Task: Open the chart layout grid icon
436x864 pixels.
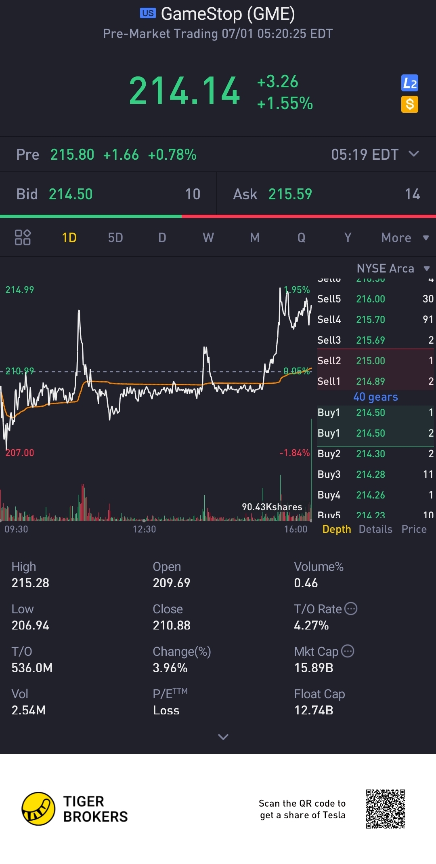Action: (23, 237)
